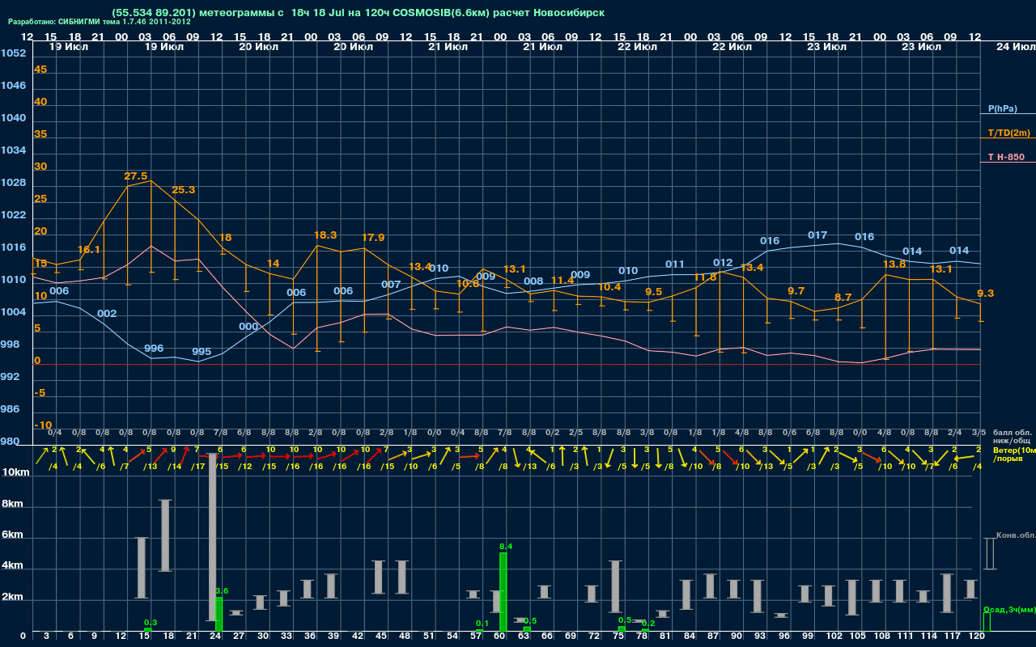Click the 10.8 temperature label
Screen dimensions: 1036x647
468,284
